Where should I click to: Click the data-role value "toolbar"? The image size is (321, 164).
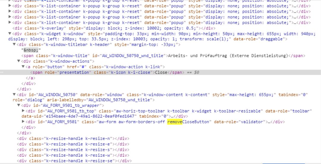pos(301,111)
